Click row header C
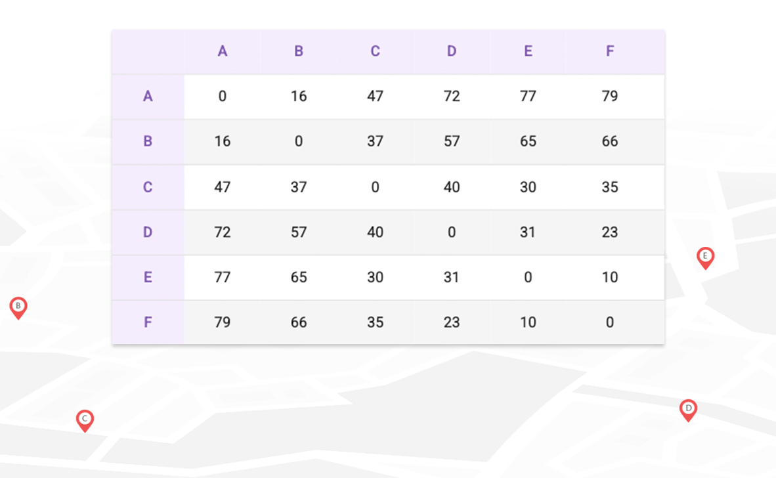The height and width of the screenshot is (478, 776). [x=148, y=187]
